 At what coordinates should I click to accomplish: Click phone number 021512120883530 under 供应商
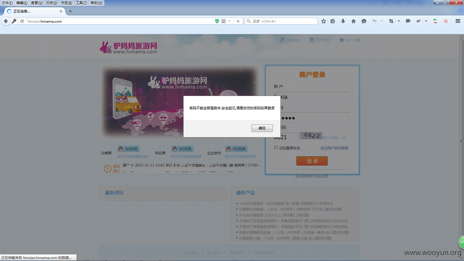coord(186,157)
